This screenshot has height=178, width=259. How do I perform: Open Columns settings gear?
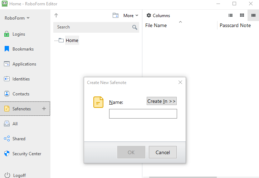click(149, 16)
